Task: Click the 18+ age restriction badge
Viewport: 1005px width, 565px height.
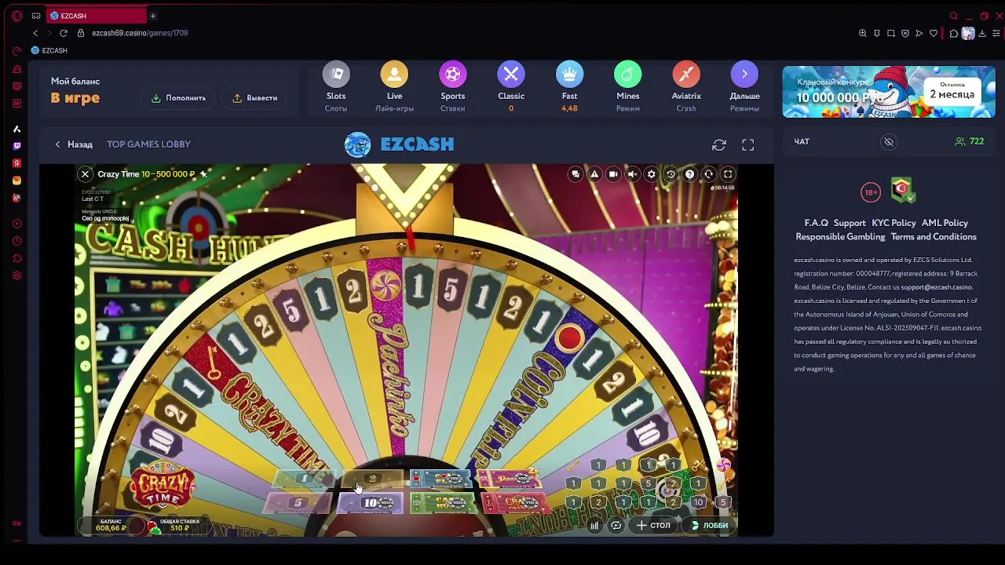Action: (x=871, y=191)
